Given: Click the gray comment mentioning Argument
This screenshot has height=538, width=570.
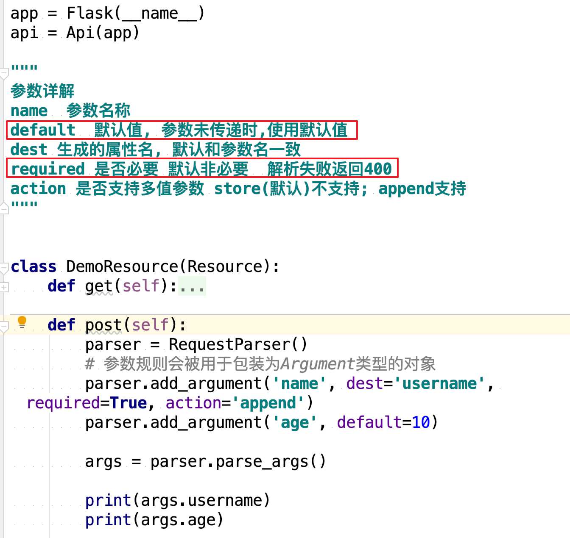Looking at the screenshot, I should pyautogui.click(x=260, y=364).
